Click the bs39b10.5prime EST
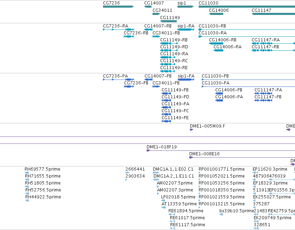Viewport: 295px width, 230px height. (x=221, y=215)
